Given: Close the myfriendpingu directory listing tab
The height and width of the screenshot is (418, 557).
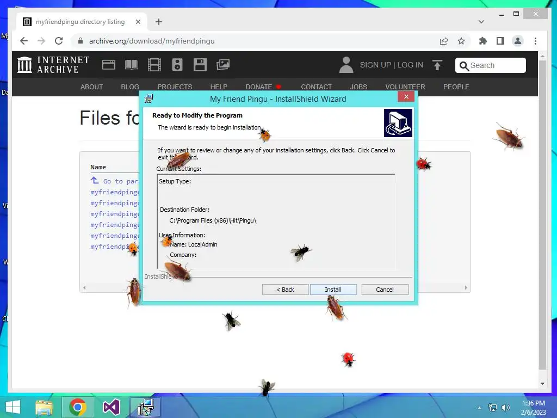Looking at the screenshot, I should click(x=138, y=22).
